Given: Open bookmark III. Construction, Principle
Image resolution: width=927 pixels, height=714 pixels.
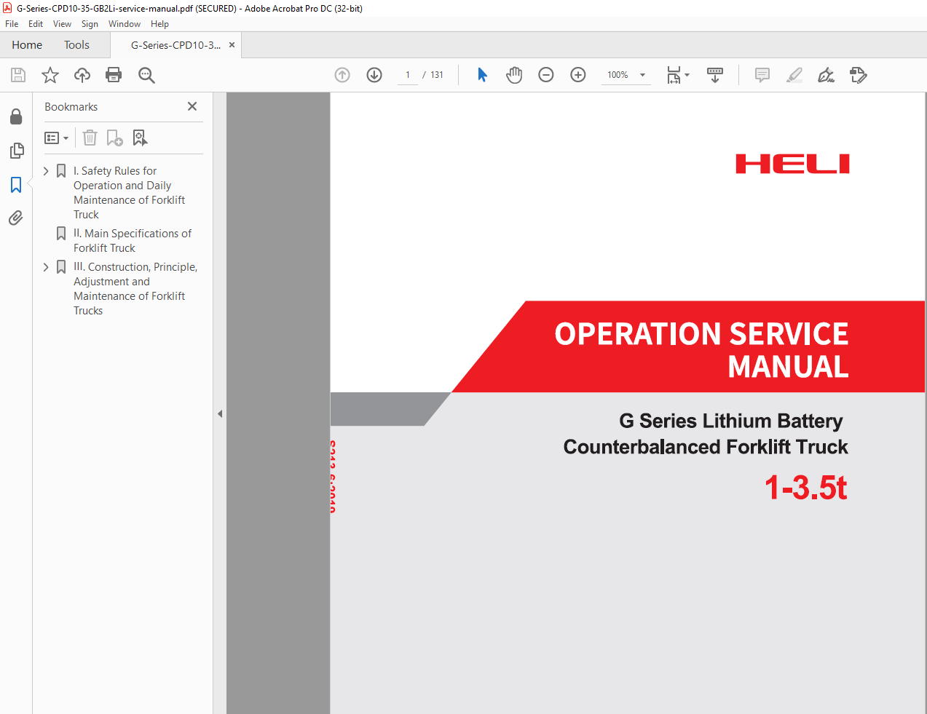Looking at the screenshot, I should point(135,289).
